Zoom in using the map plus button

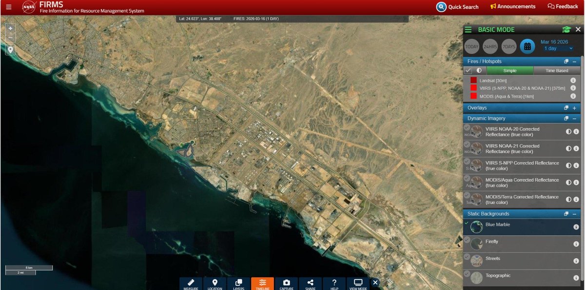click(x=10, y=28)
